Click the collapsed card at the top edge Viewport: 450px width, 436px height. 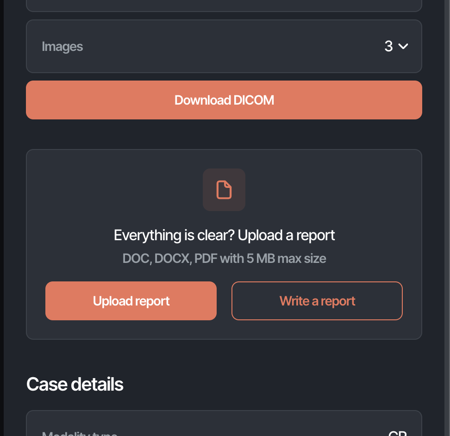point(224,5)
